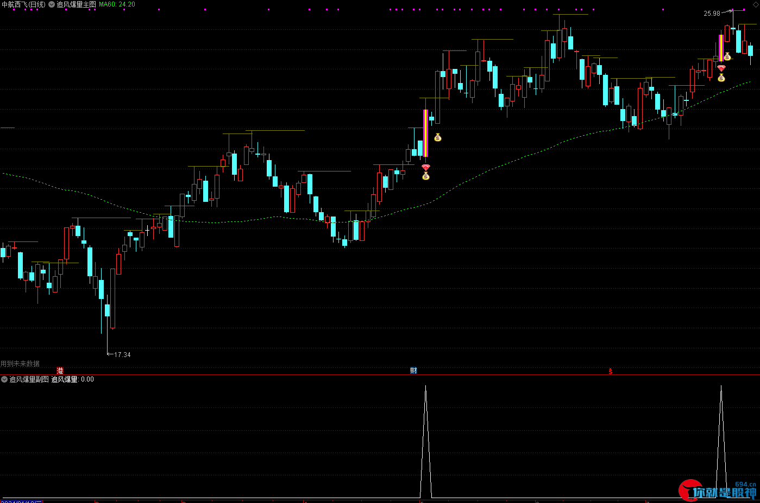
Task: Click the red $ dividend marker icon
Action: tap(611, 371)
